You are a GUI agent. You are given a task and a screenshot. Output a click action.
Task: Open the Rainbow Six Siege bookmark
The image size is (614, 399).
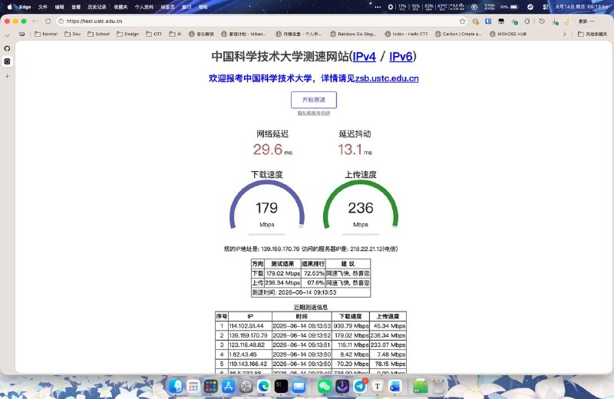pos(353,34)
